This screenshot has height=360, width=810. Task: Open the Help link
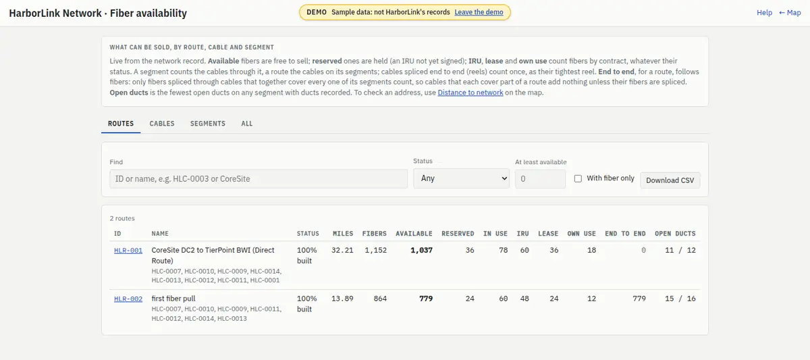point(764,13)
